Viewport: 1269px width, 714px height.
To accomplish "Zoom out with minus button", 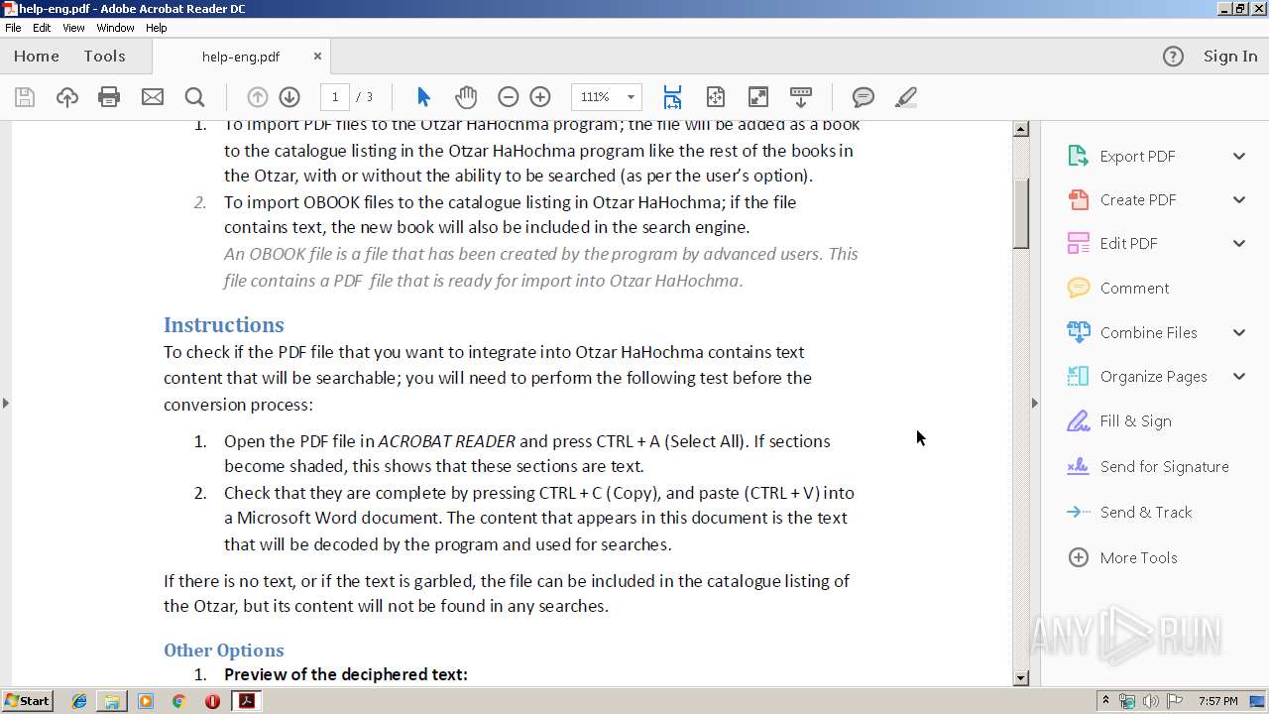I will point(508,97).
